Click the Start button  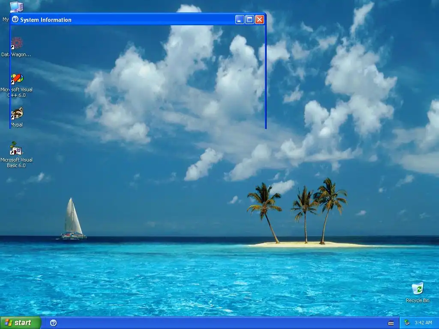click(21, 323)
